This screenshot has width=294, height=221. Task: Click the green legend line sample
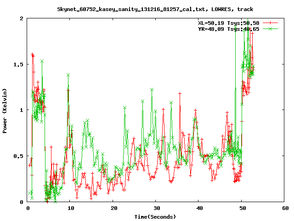tap(270, 29)
